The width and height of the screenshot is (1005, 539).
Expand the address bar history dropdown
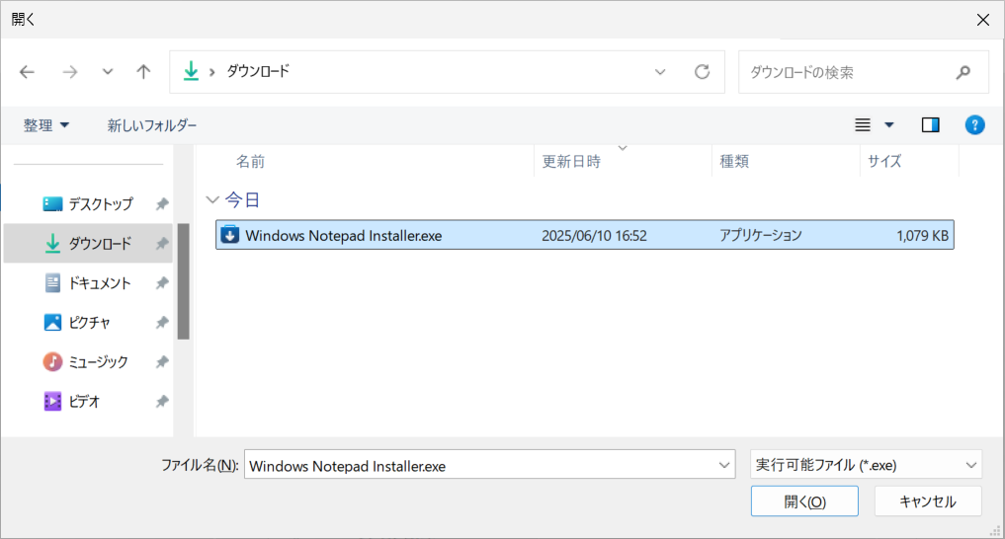pos(660,72)
